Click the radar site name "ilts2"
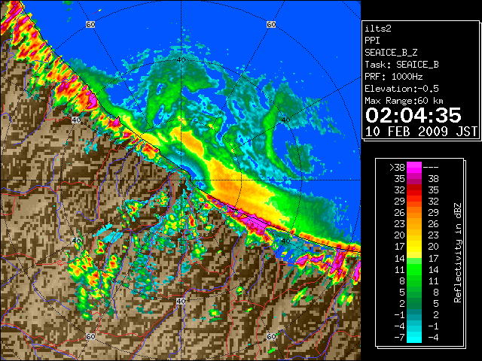 pos(378,29)
